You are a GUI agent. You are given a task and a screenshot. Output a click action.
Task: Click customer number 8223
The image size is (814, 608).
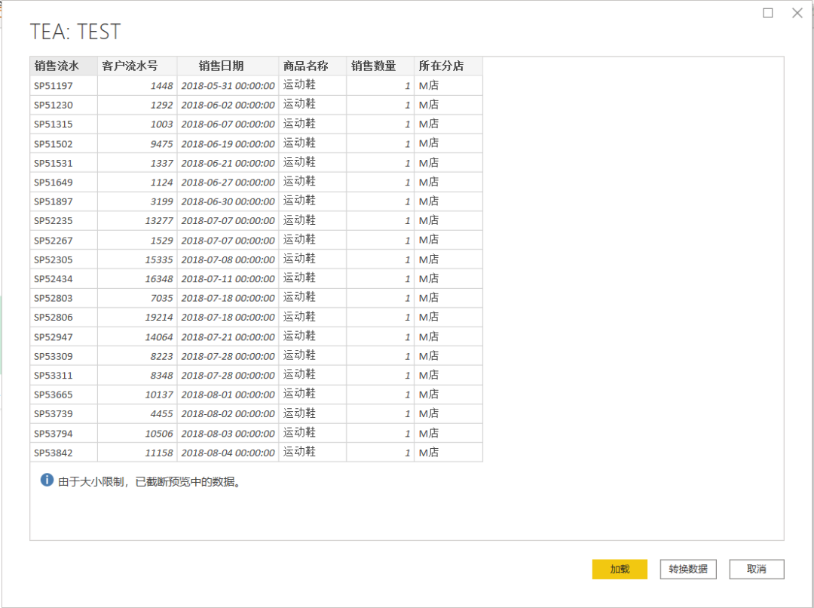[x=137, y=357]
